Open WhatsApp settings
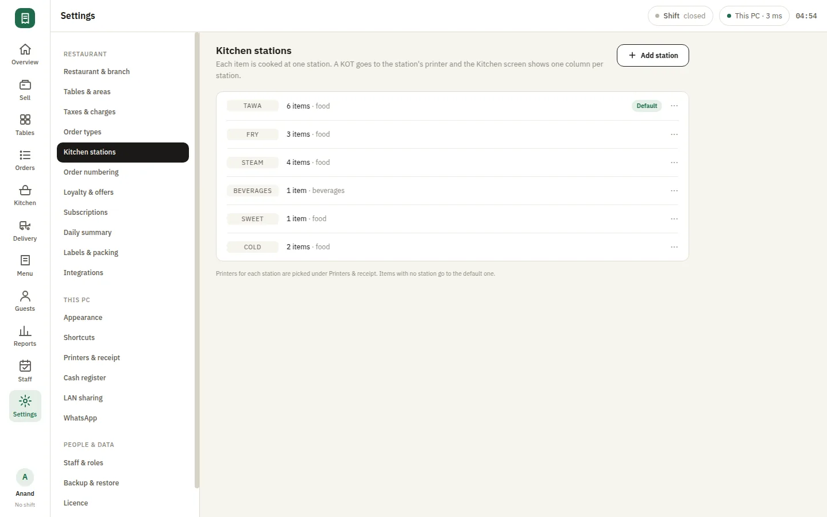This screenshot has width=827, height=517. point(123,418)
